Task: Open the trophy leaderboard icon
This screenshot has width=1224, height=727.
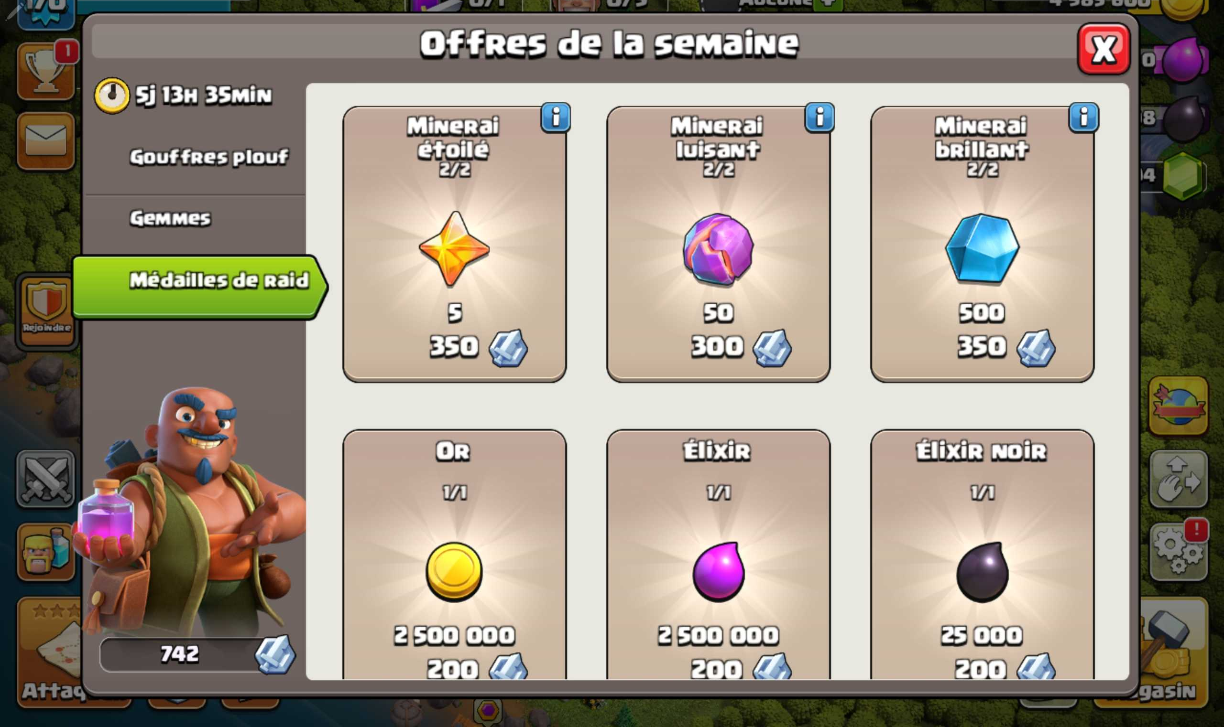Action: pos(46,71)
